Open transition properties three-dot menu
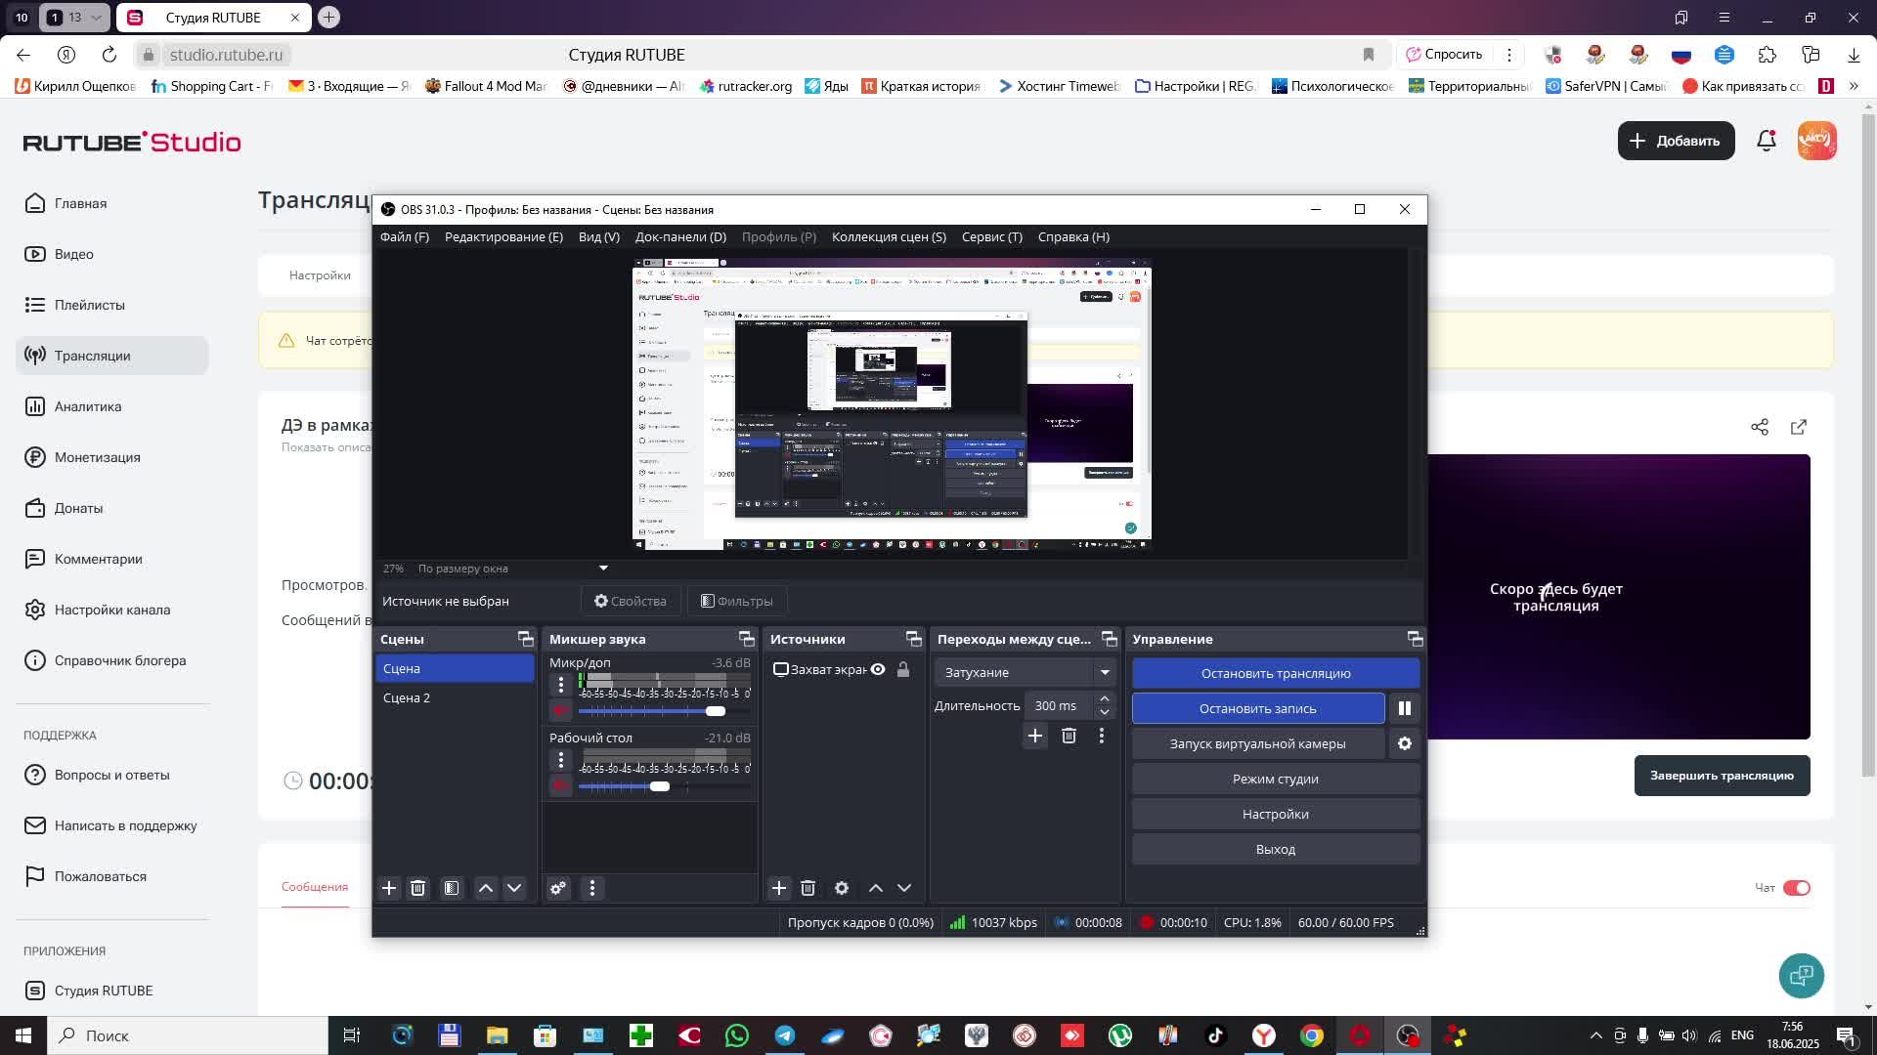Image resolution: width=1877 pixels, height=1055 pixels. (x=1102, y=736)
